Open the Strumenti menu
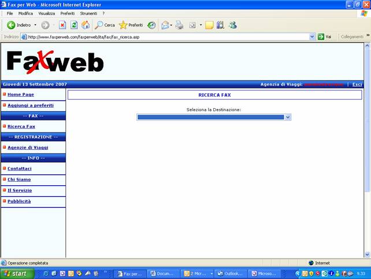Viewport: 371px width, 279px height. click(x=88, y=13)
